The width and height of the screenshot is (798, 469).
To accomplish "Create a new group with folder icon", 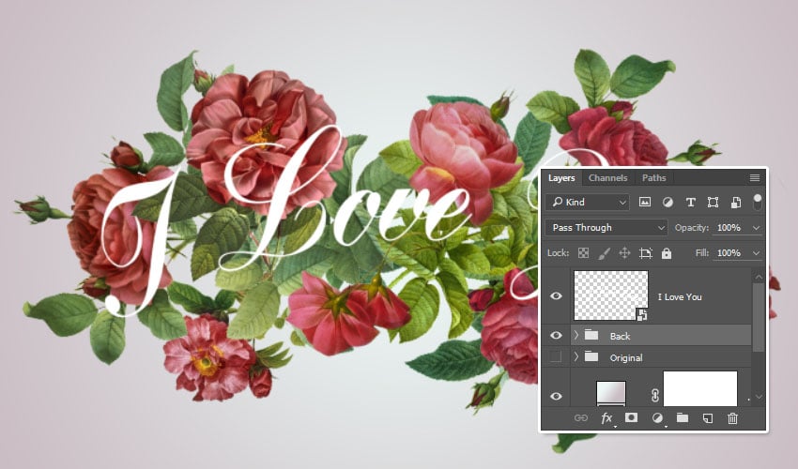I will click(x=683, y=418).
